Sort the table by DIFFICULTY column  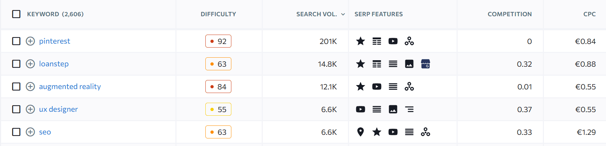click(x=218, y=14)
